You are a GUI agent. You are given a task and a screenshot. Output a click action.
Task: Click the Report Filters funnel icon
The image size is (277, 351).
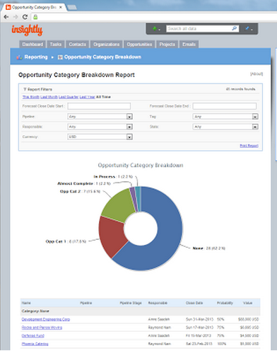pos(25,89)
